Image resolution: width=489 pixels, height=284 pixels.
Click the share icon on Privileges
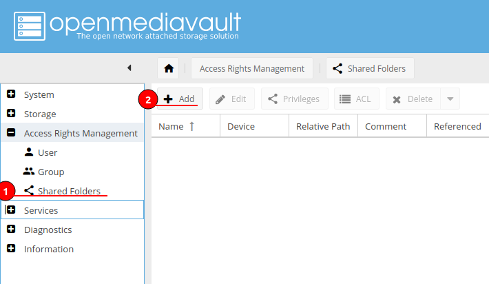(273, 99)
